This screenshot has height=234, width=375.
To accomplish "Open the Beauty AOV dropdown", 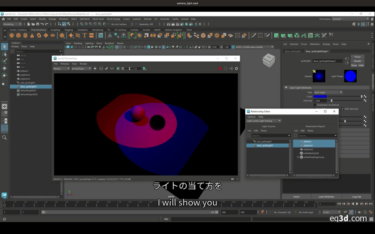I will tap(61, 68).
